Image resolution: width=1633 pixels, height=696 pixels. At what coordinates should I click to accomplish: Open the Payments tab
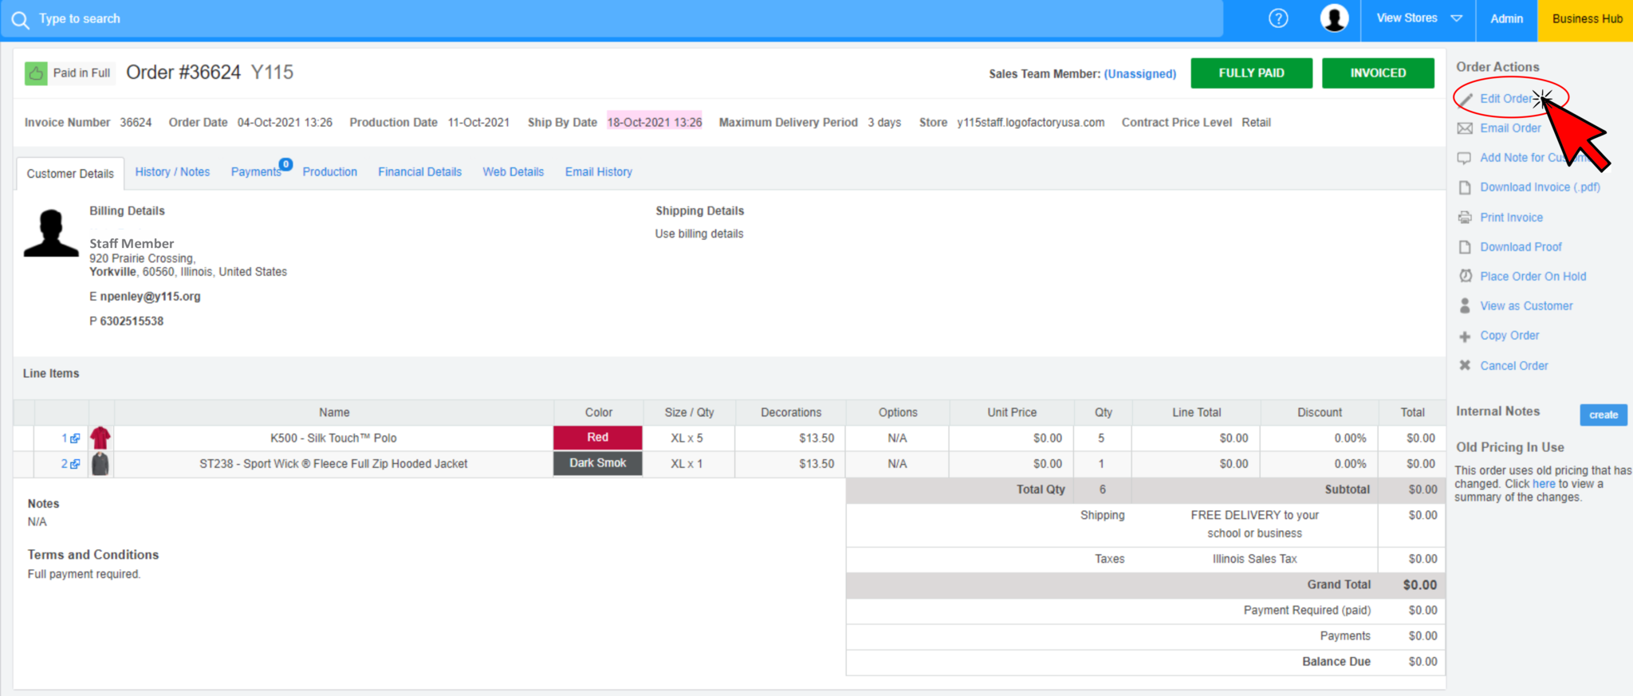[256, 172]
